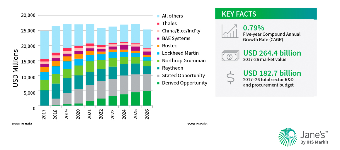Click the Derived Opportunity legend swatch
The image size is (340, 150).
158,83
